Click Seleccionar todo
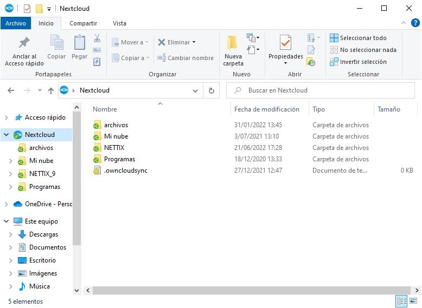Viewport: 422px width, 308px height. 359,38
